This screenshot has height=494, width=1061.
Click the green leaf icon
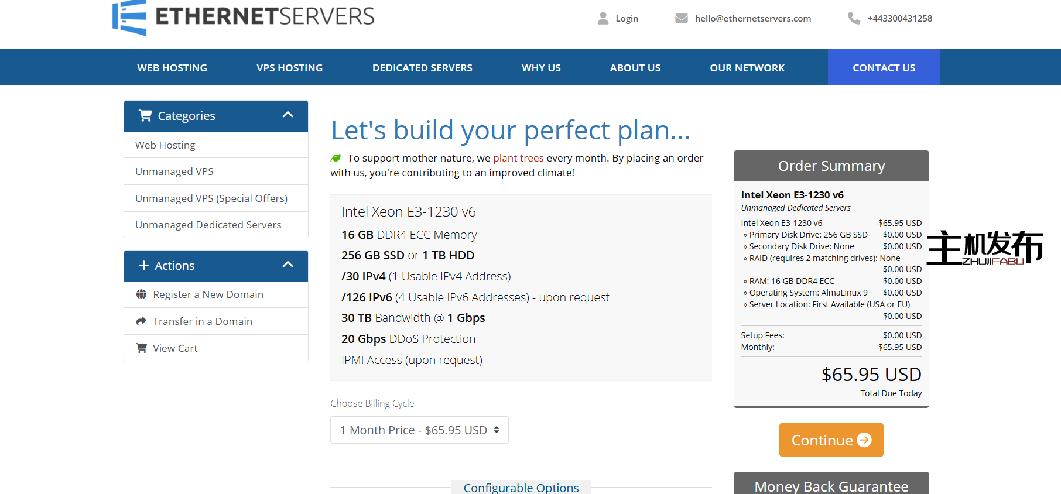point(336,158)
